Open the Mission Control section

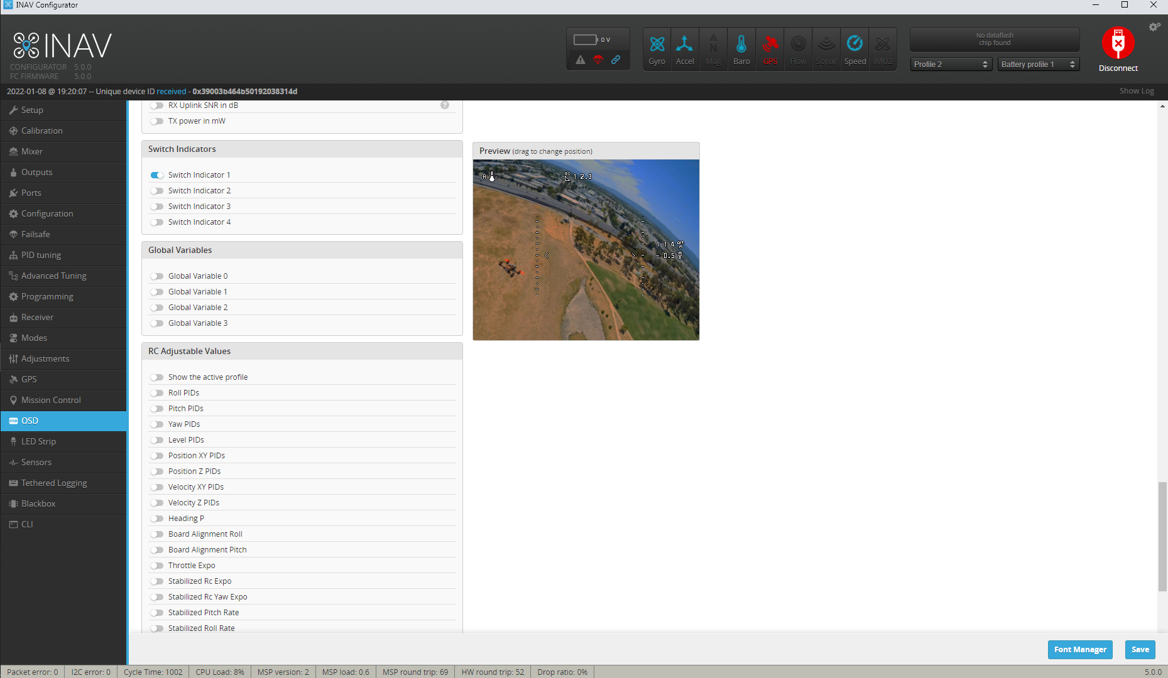[50, 400]
